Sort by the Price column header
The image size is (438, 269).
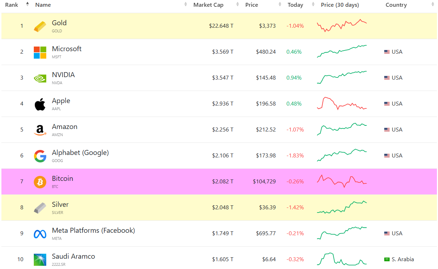click(252, 5)
